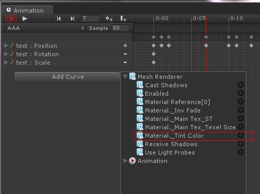Viewport: 260px width, 194px height.
Task: Select Material._Main Tex_Texel Size text
Action: (x=190, y=127)
